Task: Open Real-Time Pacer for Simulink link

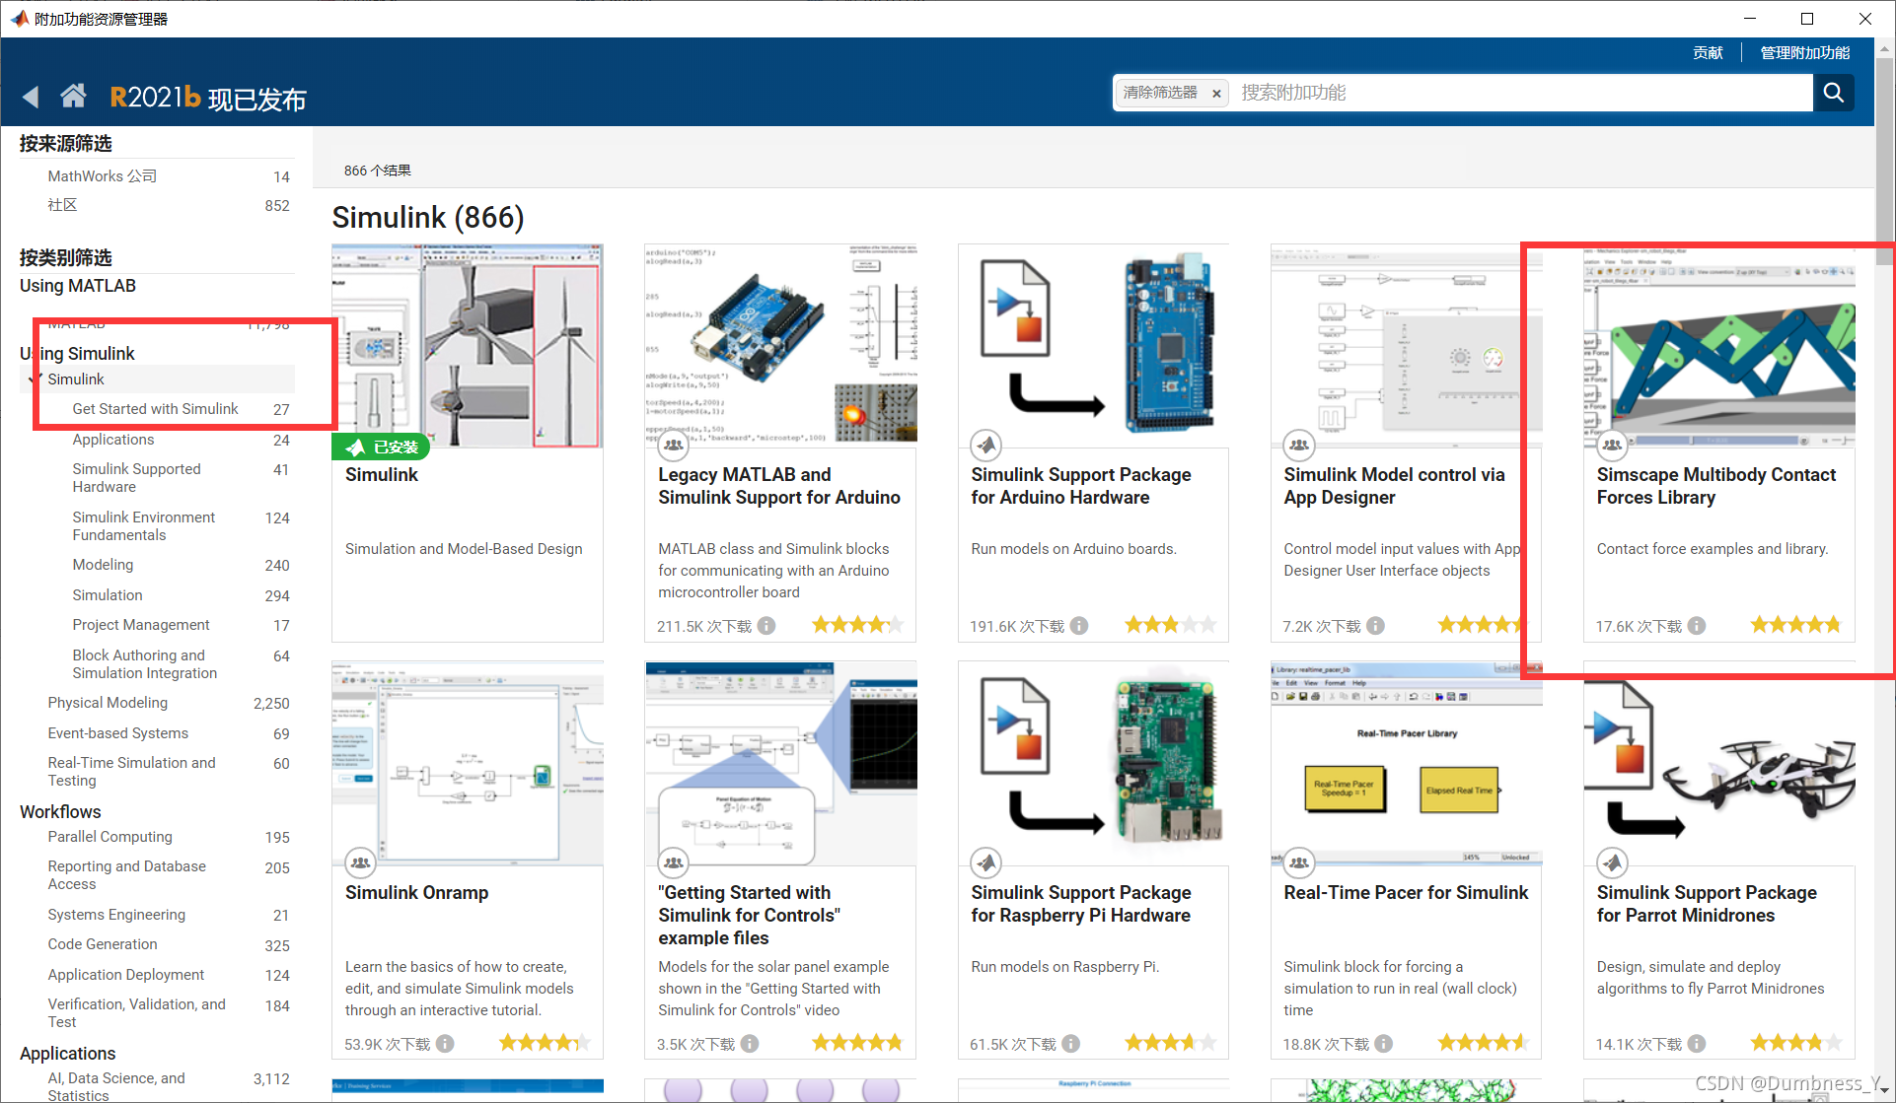Action: click(x=1405, y=892)
